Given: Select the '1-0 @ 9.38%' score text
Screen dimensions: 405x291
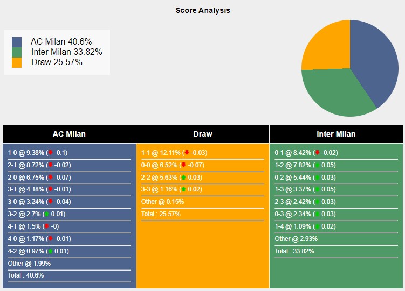Looking at the screenshot, I should pyautogui.click(x=26, y=153).
